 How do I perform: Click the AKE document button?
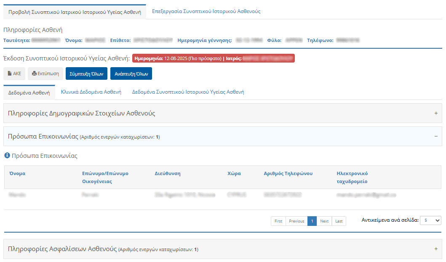tap(14, 73)
